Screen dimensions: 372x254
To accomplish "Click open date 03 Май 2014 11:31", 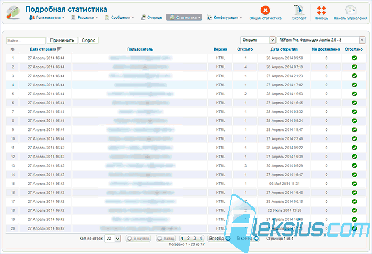I will [x=284, y=184].
